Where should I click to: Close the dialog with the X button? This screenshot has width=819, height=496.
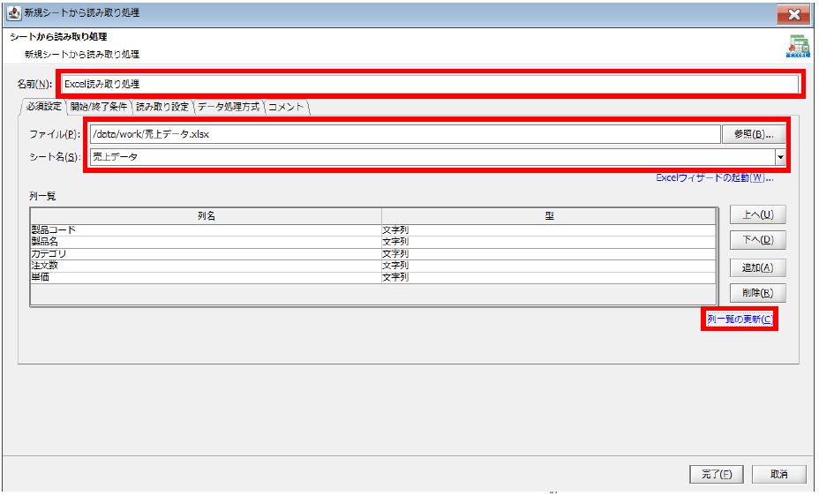point(793,14)
